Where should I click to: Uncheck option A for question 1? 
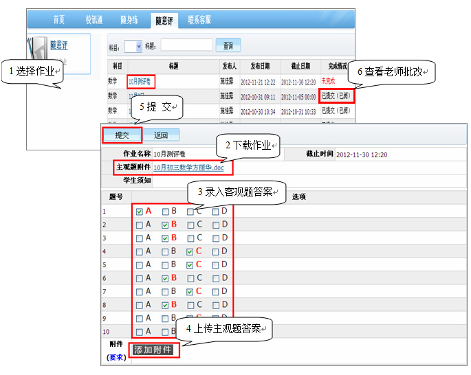[140, 212]
